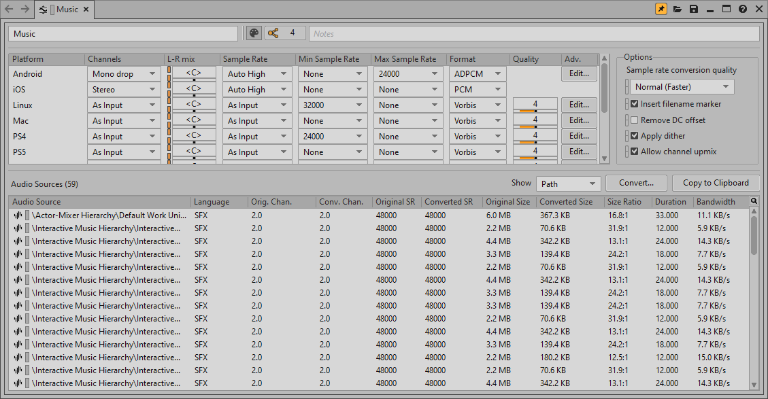Disable the Insert filename marker checkbox
The image size is (768, 399).
[634, 104]
